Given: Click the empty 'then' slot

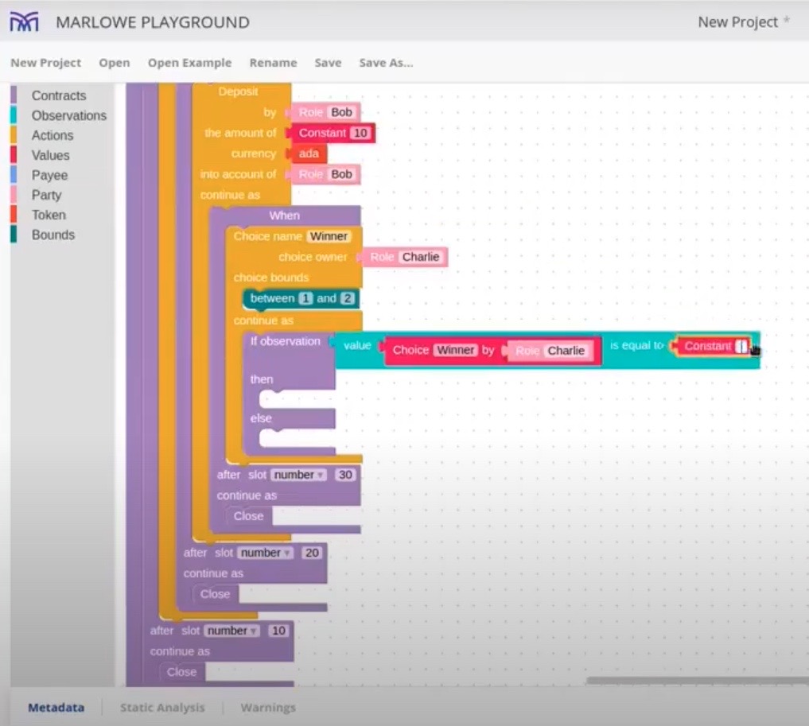Looking at the screenshot, I should (297, 399).
